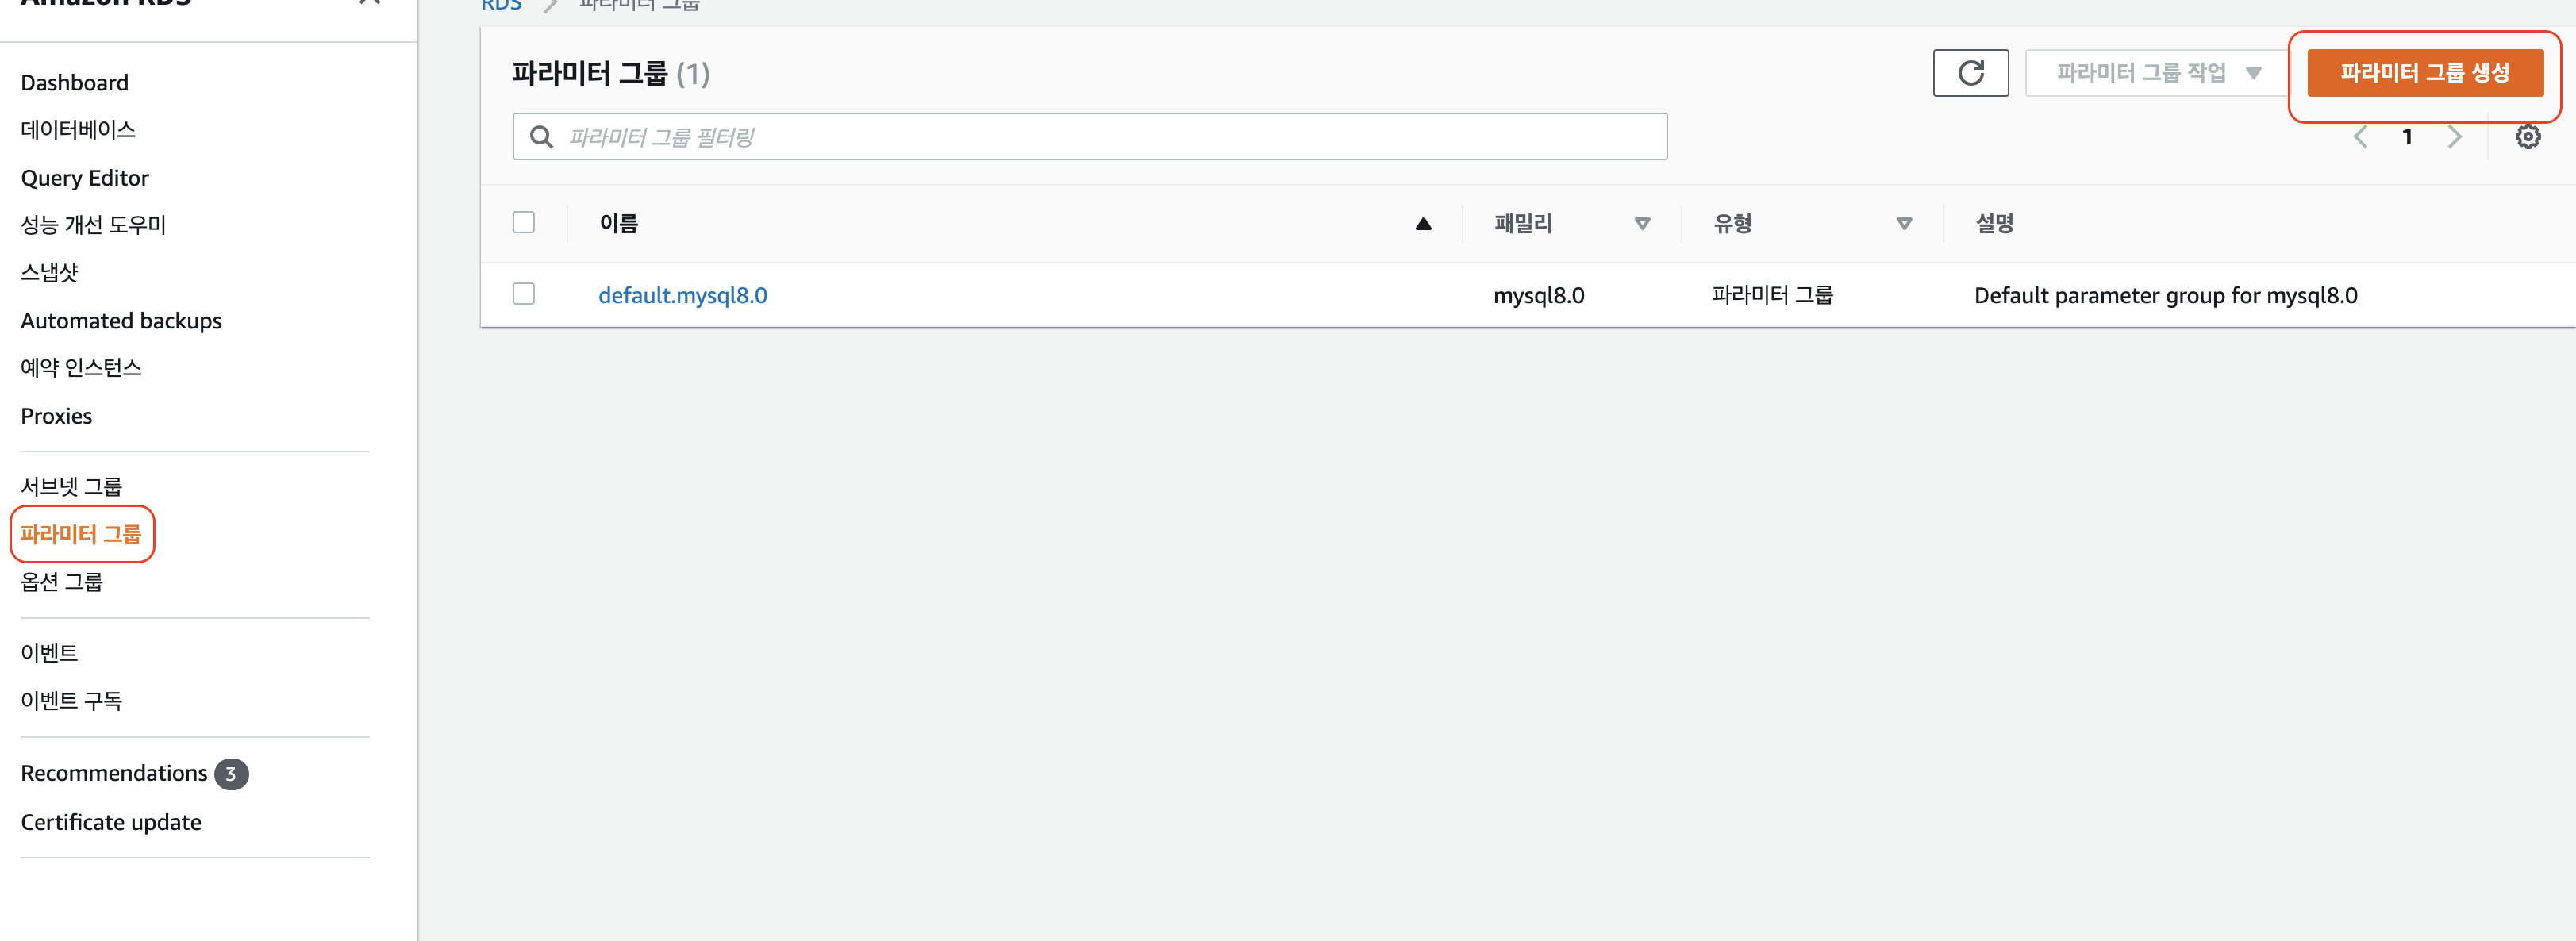
Task: Open the default.mysql8.0 parameter group
Action: (x=683, y=295)
